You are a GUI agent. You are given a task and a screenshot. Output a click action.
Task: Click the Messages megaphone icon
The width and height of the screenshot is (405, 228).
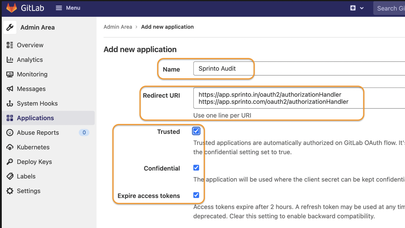coord(10,89)
